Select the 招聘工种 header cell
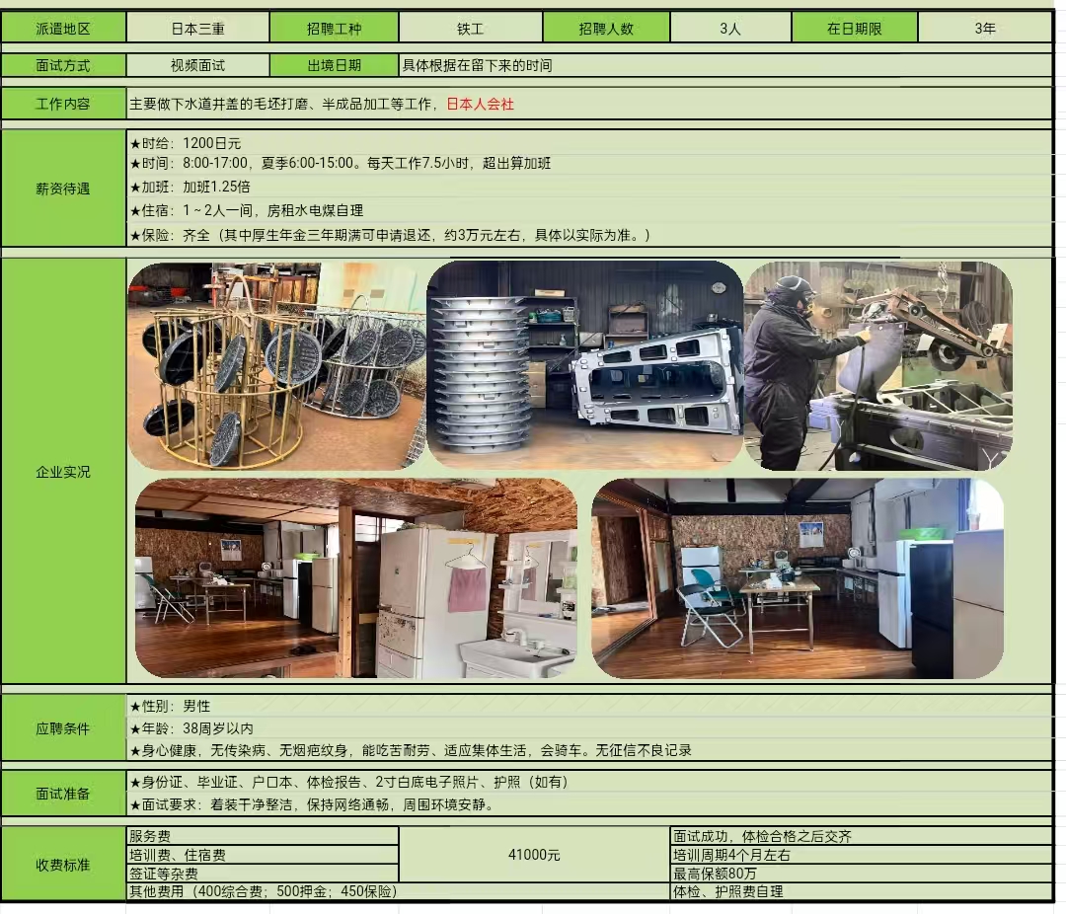The height and width of the screenshot is (914, 1066). [334, 29]
